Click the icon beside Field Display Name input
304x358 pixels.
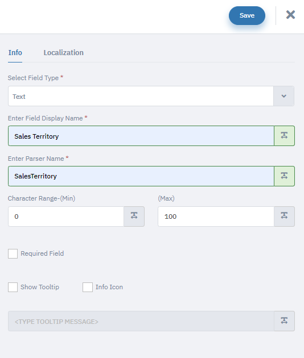[x=284, y=136]
